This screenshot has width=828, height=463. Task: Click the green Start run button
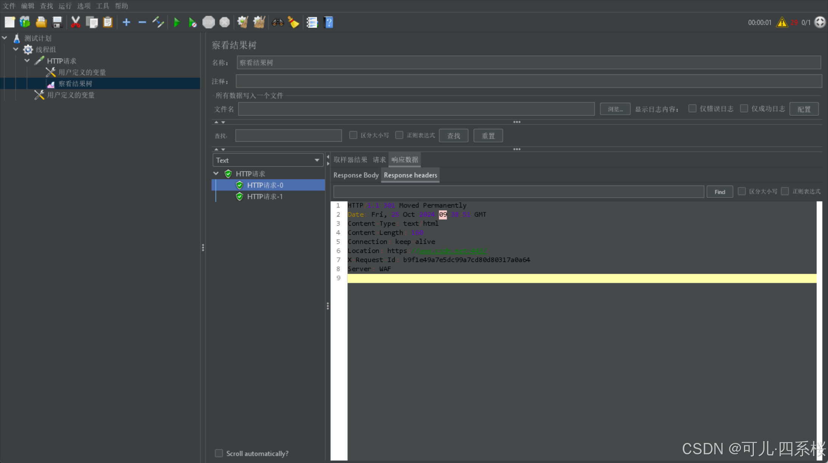177,22
